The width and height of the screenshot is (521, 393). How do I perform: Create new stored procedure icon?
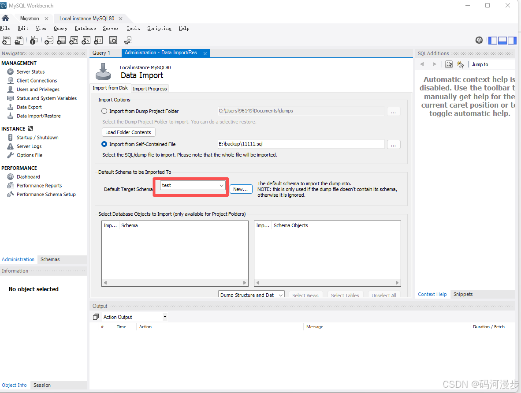tap(86, 40)
